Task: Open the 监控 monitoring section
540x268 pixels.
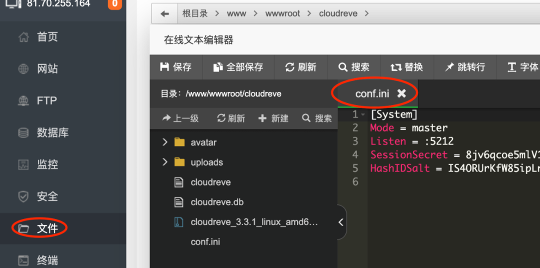Action: point(47,164)
